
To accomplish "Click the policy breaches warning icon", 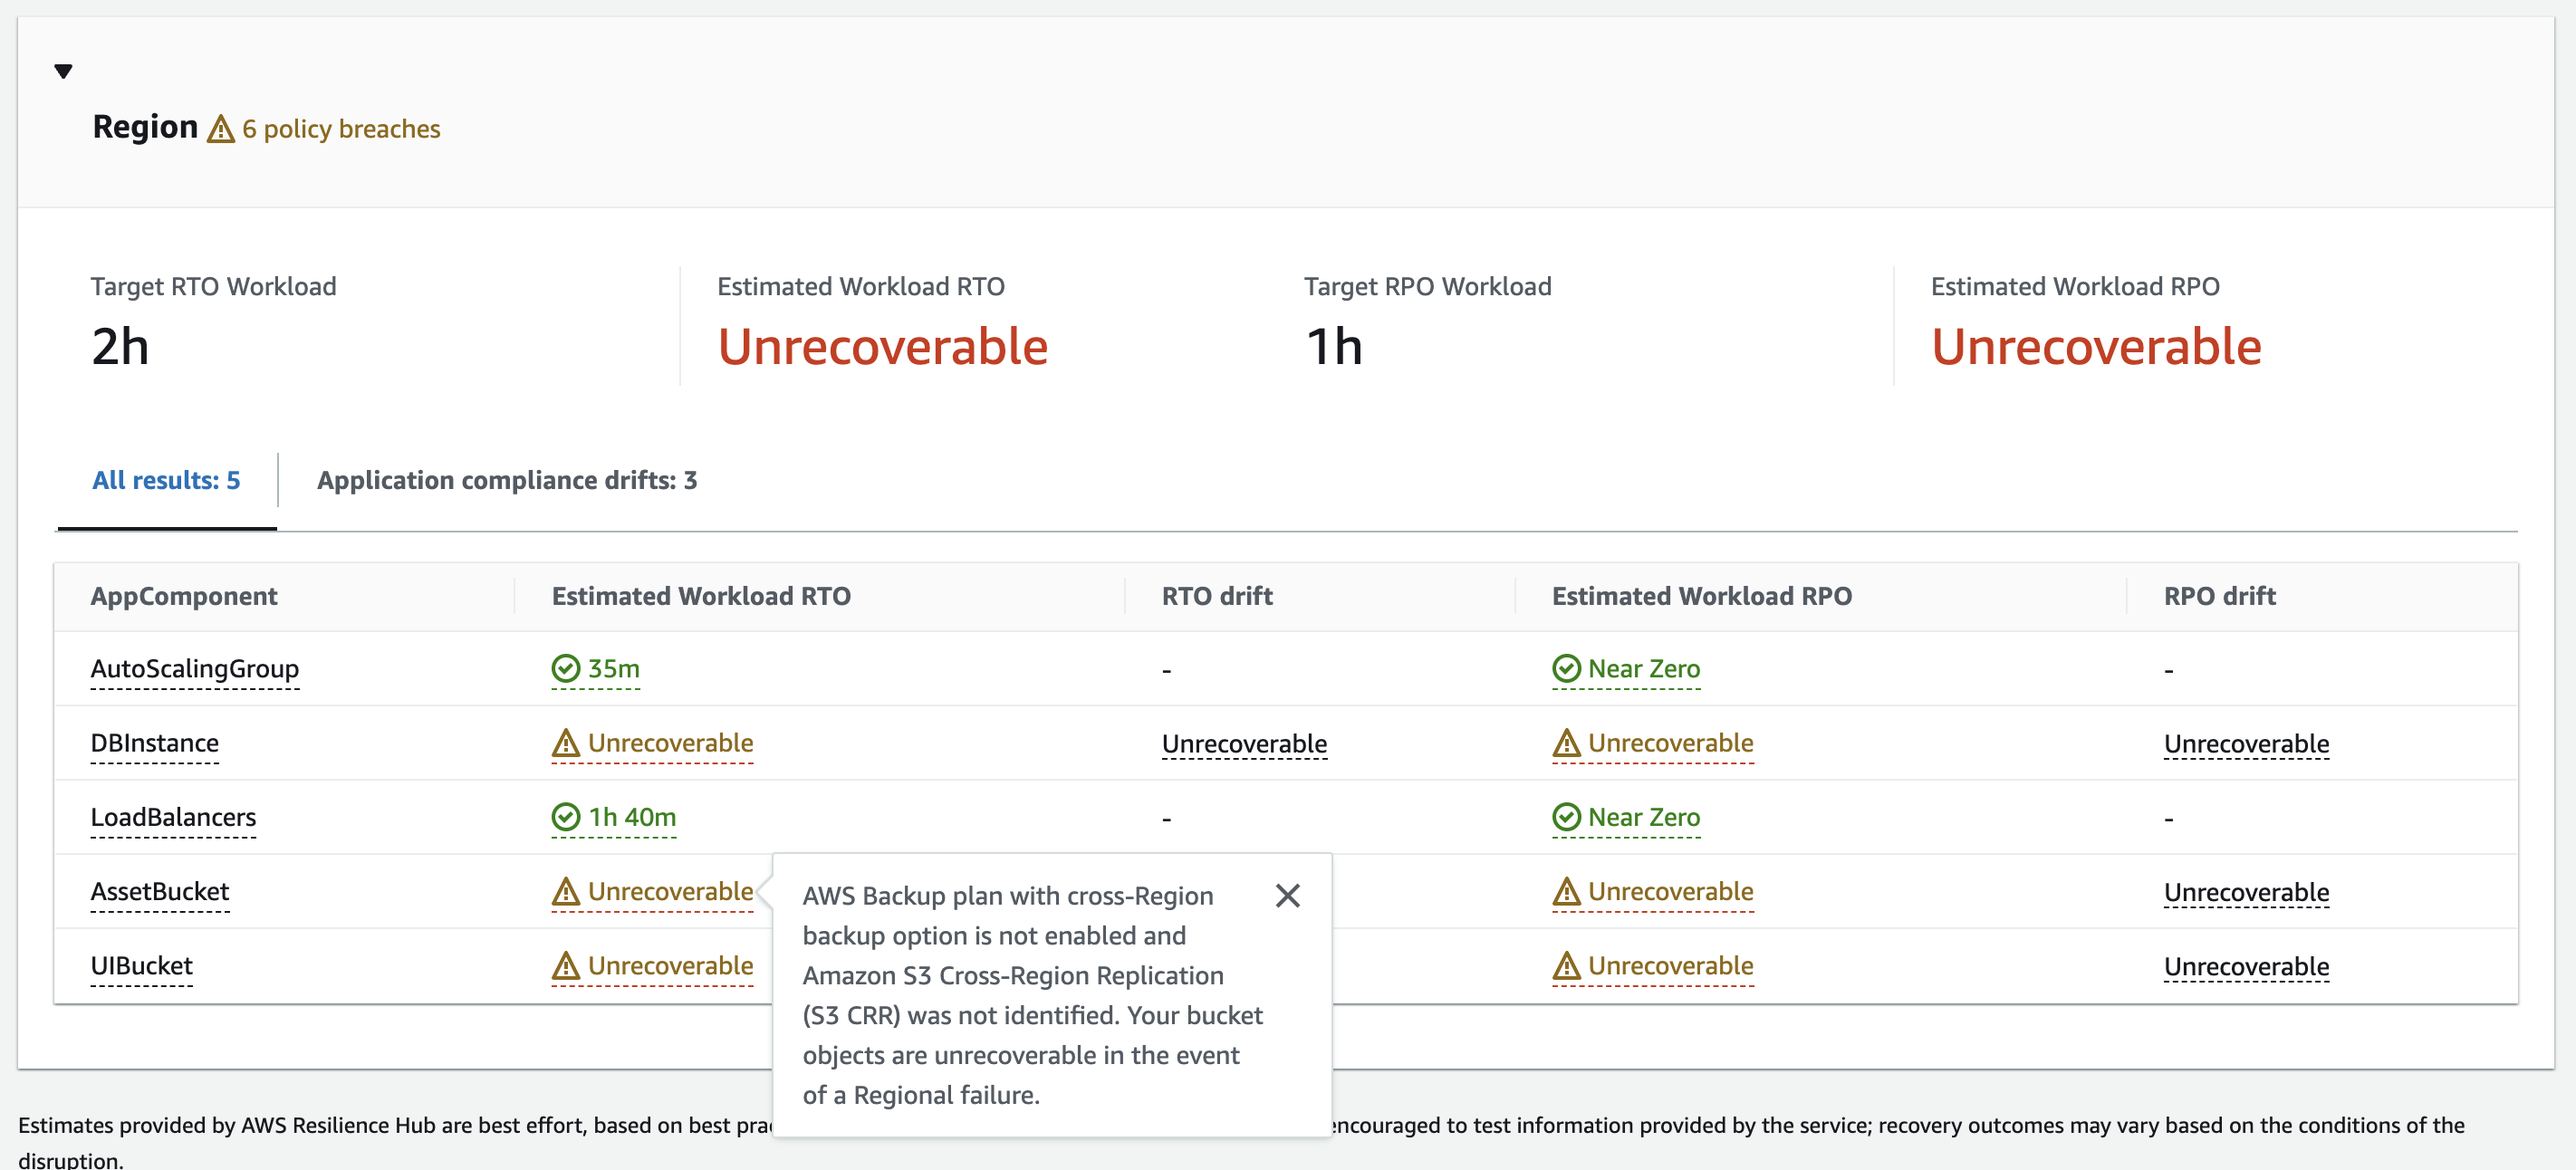I will 220,130.
